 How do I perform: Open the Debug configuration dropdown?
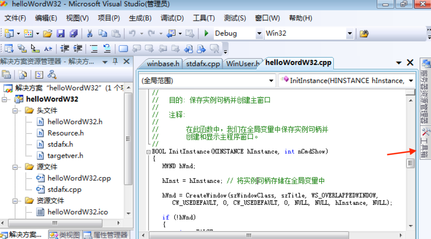259,33
